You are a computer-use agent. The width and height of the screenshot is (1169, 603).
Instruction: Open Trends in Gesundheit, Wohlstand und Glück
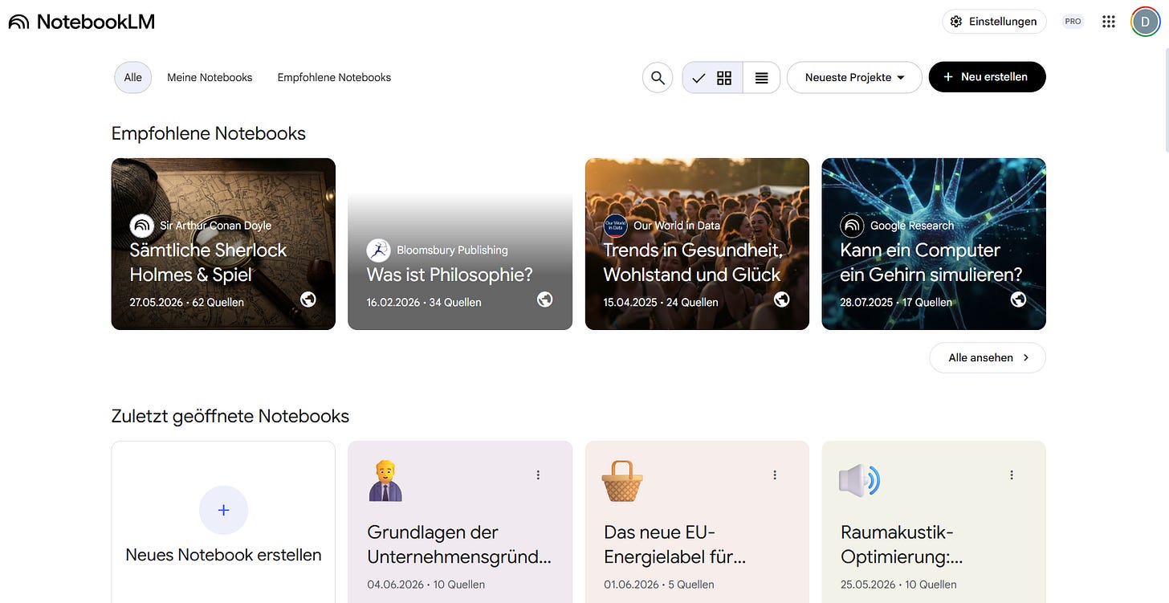click(x=697, y=244)
